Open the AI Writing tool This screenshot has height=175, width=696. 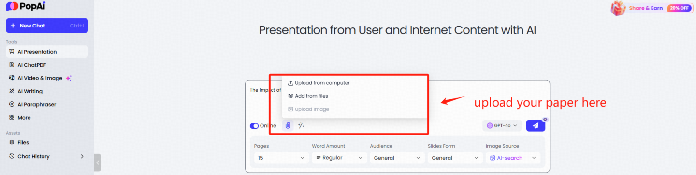click(x=47, y=91)
